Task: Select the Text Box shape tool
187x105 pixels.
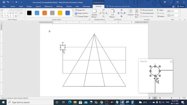Action: pyautogui.click(x=2, y=10)
